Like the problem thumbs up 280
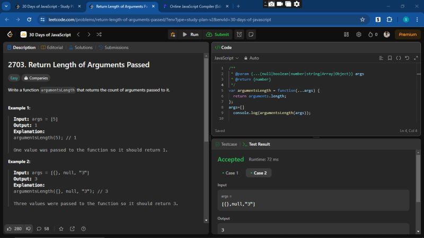Image resolution: width=424 pixels, height=238 pixels. click(x=14, y=229)
